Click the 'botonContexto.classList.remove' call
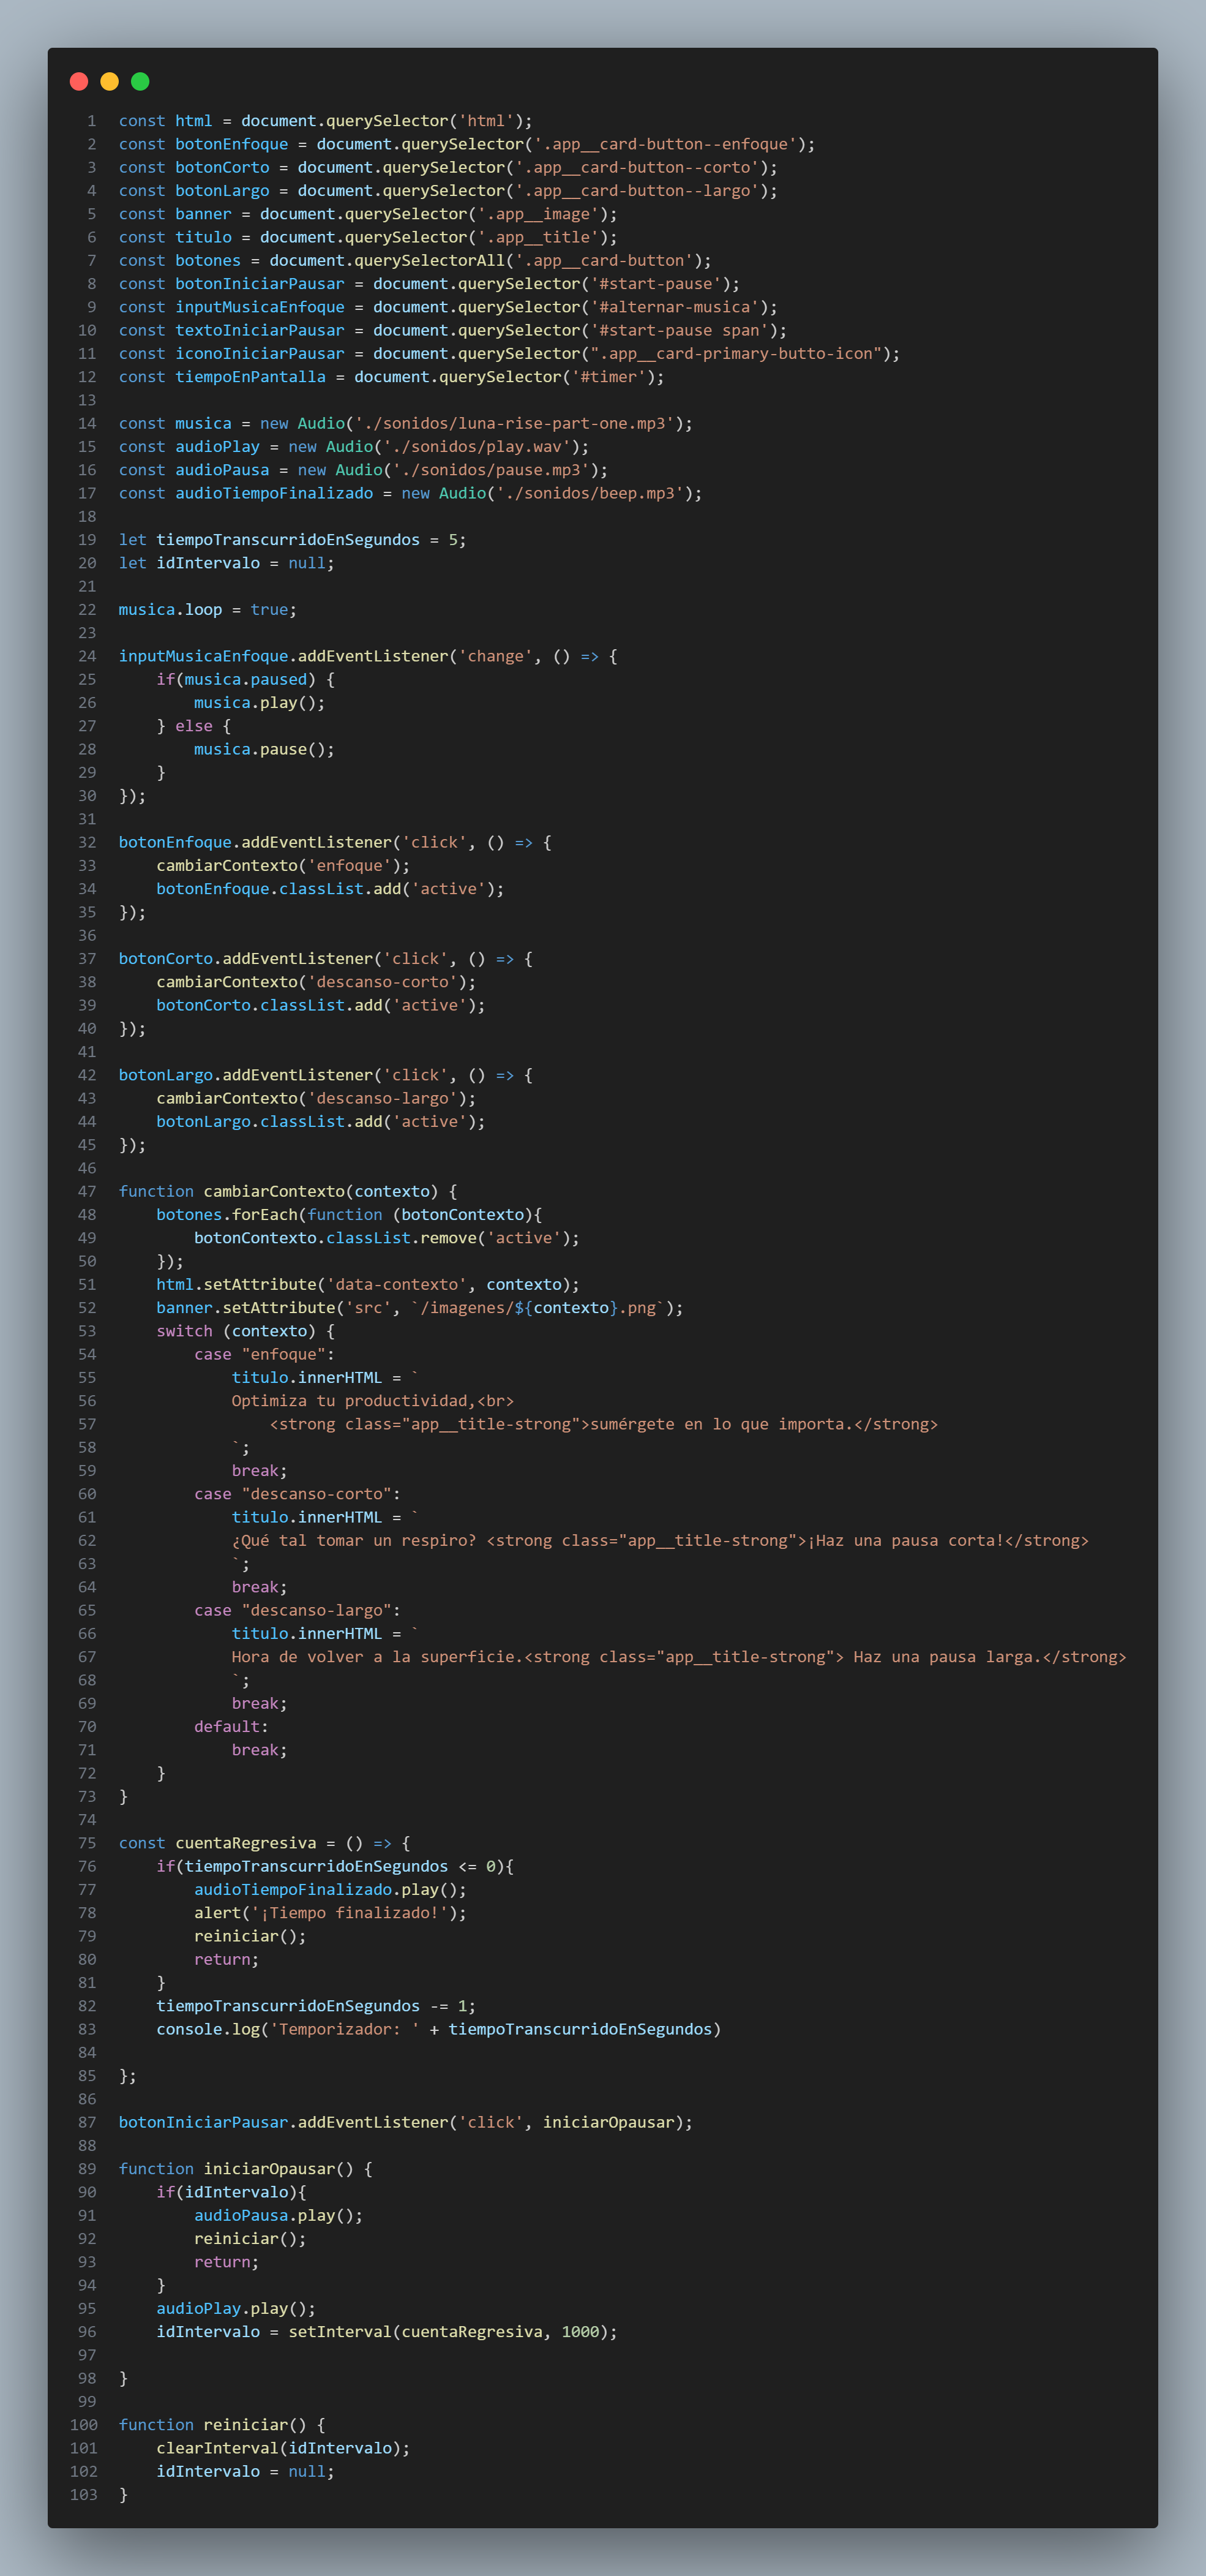The height and width of the screenshot is (2576, 1206). [x=335, y=1238]
